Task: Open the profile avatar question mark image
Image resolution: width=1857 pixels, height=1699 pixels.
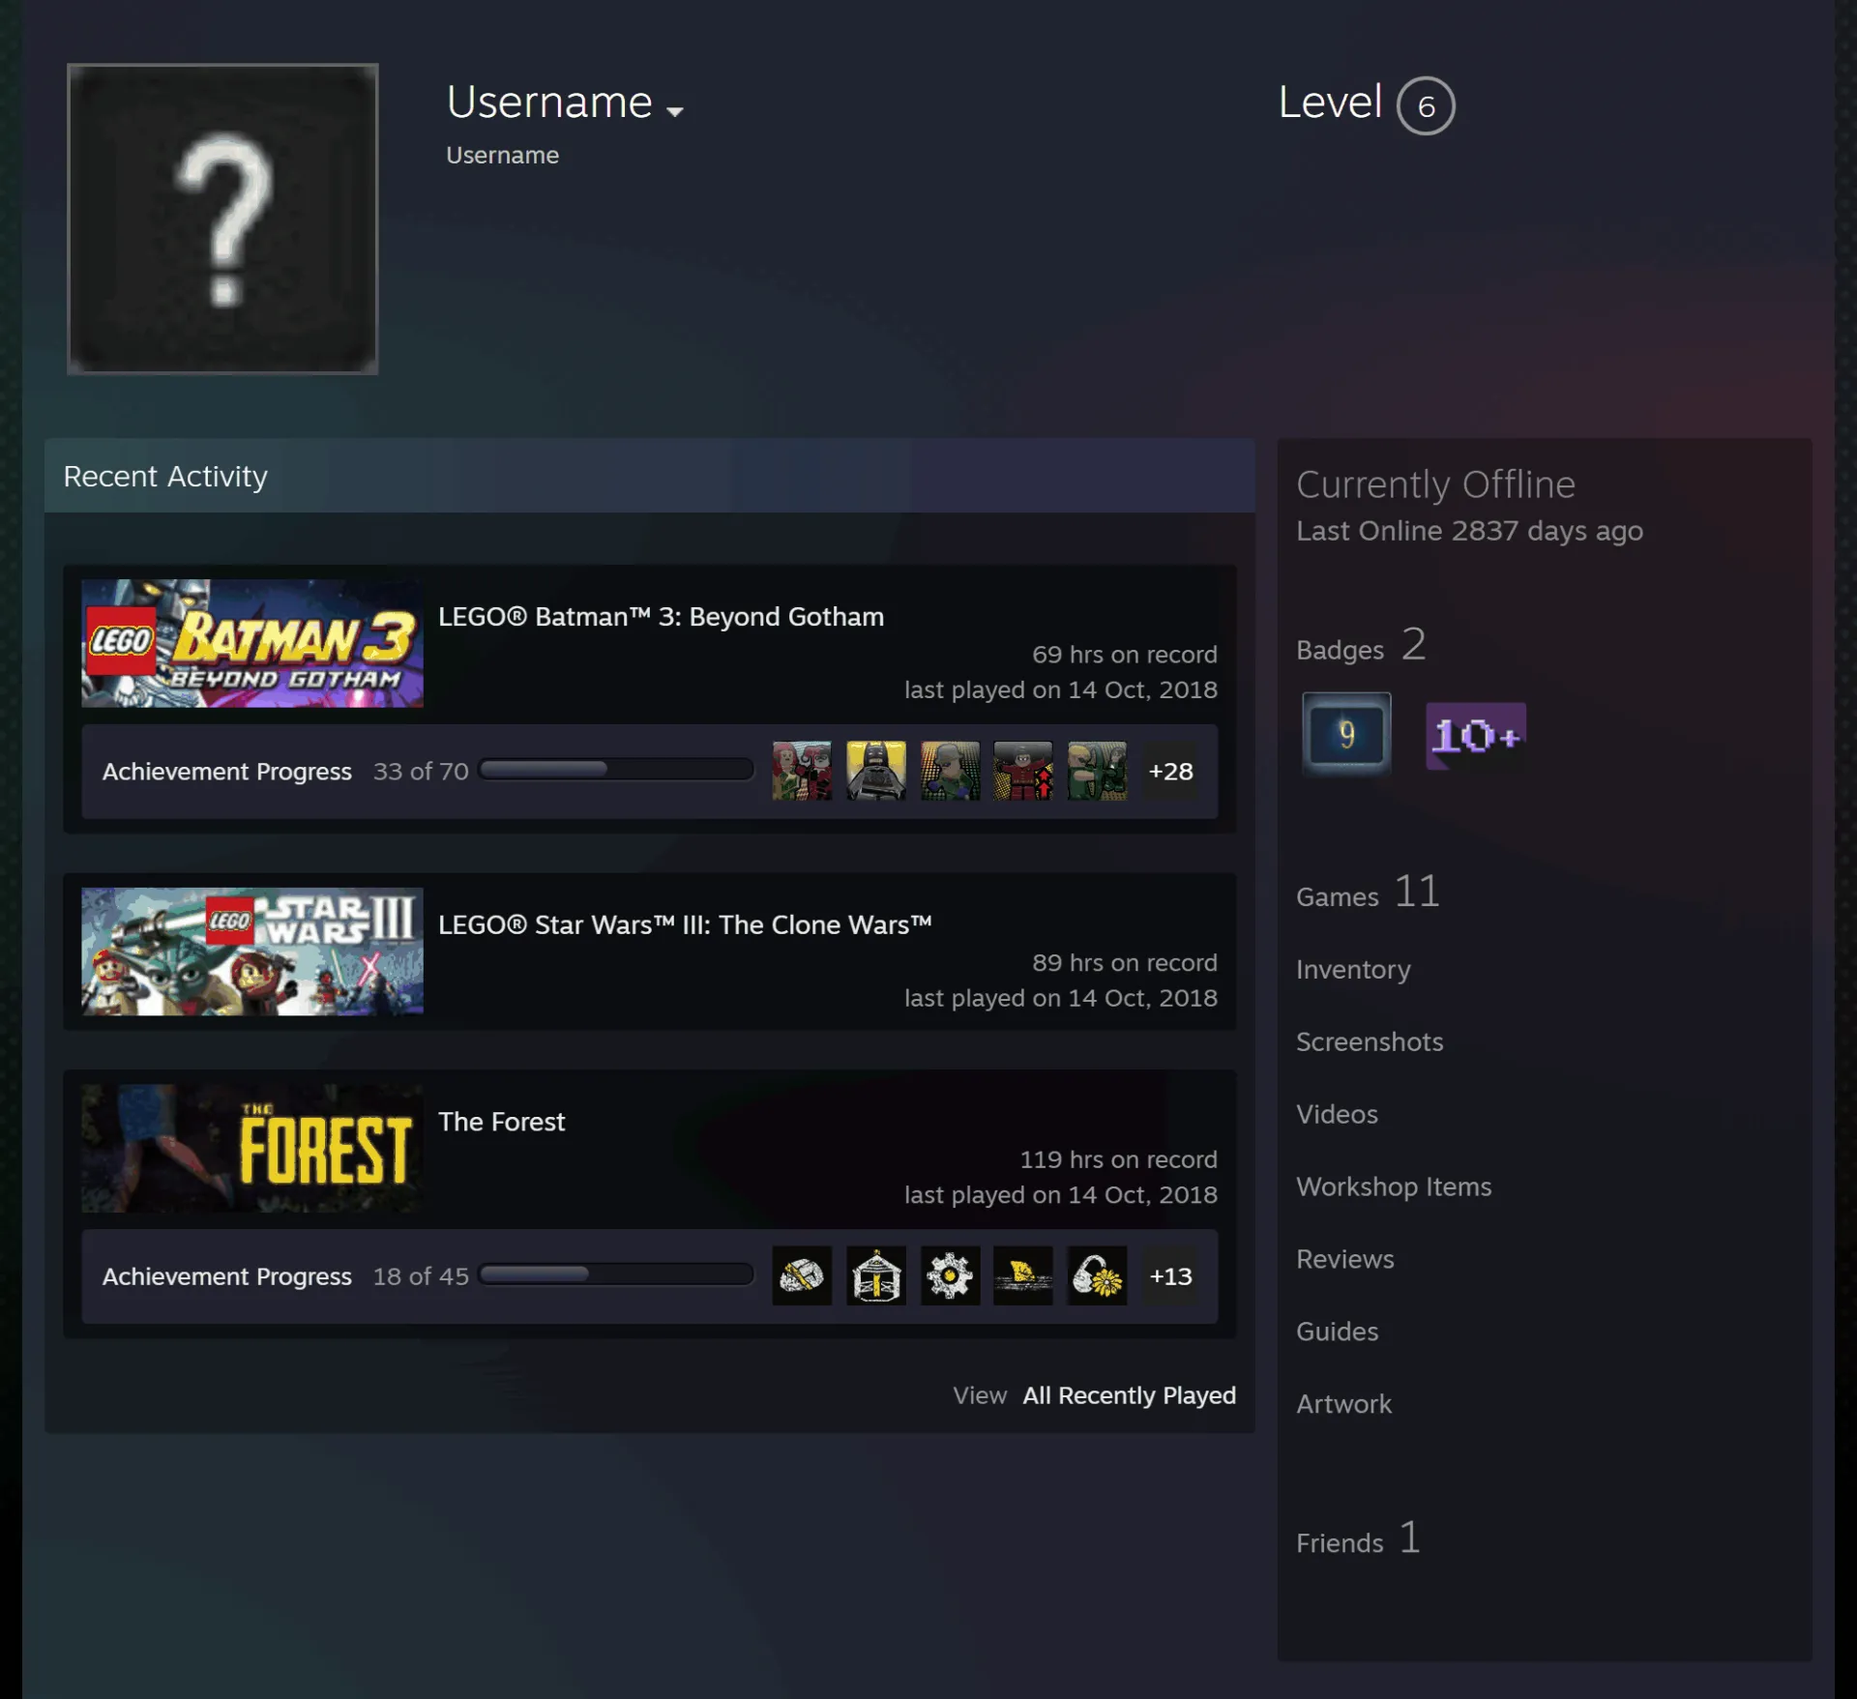Action: coord(222,219)
